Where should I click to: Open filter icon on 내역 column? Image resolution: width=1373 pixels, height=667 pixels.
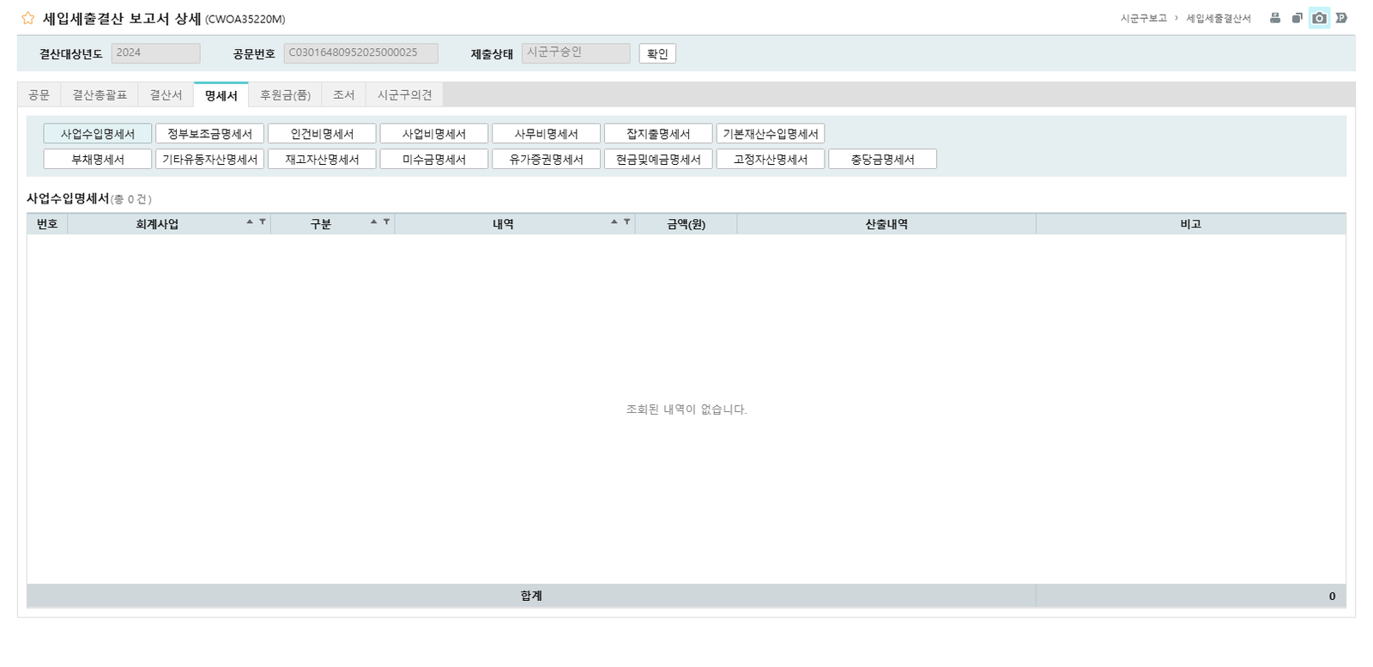[627, 221]
